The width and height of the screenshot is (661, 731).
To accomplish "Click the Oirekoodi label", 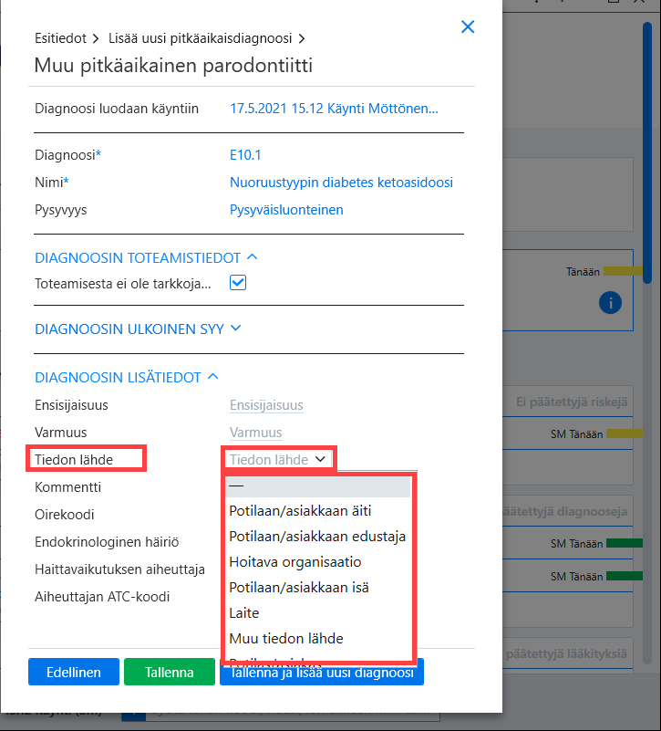I will click(x=65, y=515).
